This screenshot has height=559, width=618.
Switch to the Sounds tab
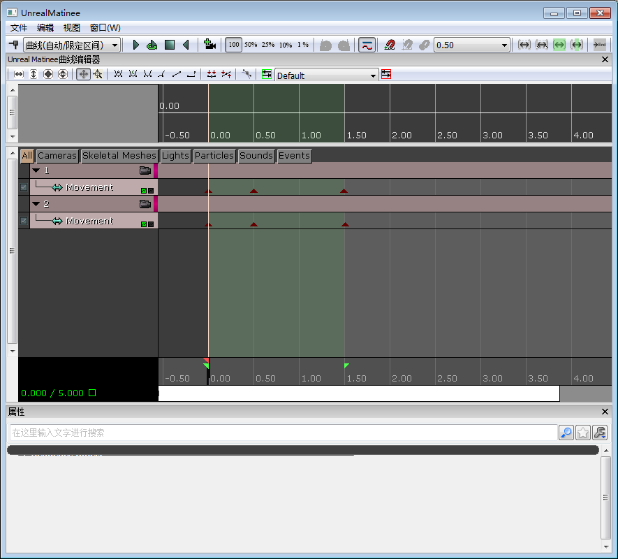256,155
